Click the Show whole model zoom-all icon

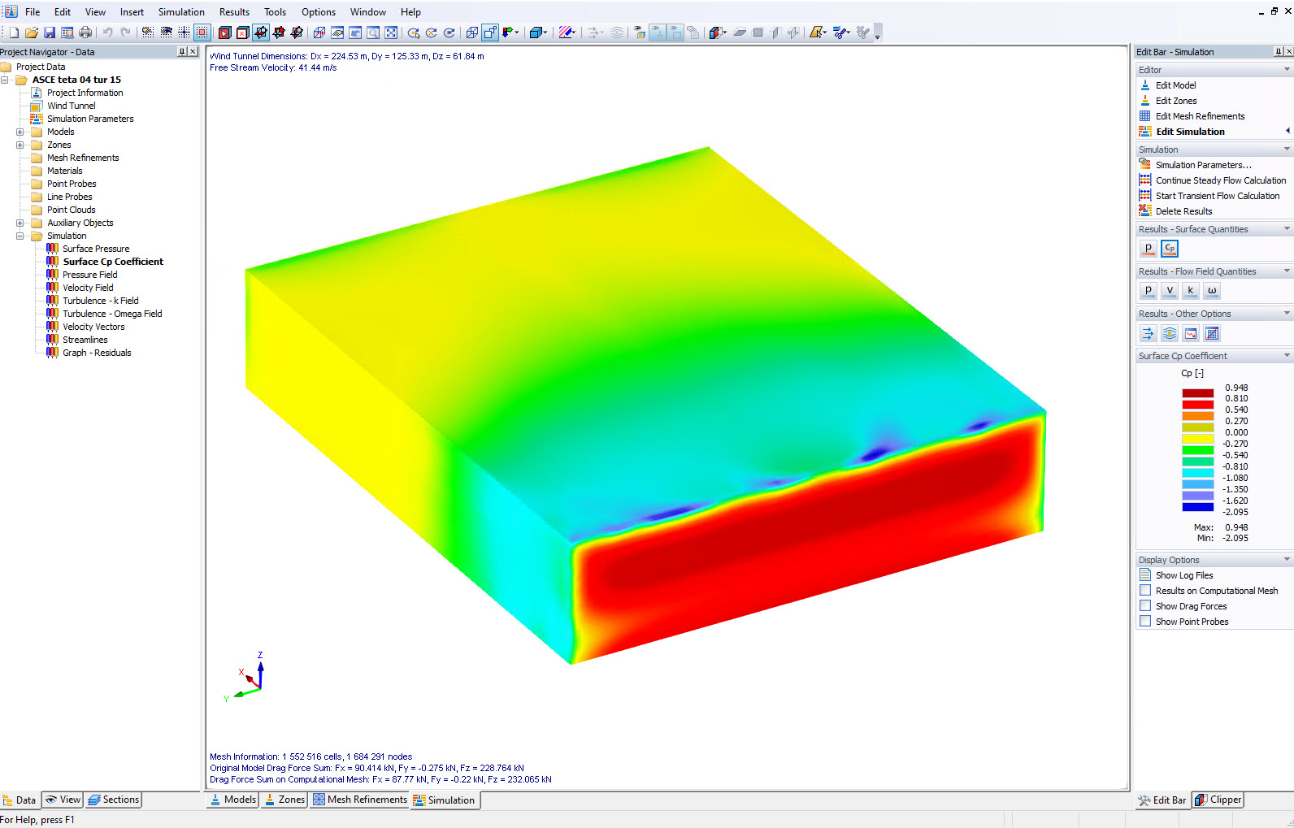tap(391, 33)
